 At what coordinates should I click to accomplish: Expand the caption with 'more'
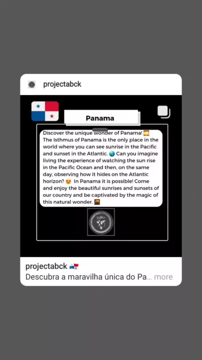click(x=163, y=277)
